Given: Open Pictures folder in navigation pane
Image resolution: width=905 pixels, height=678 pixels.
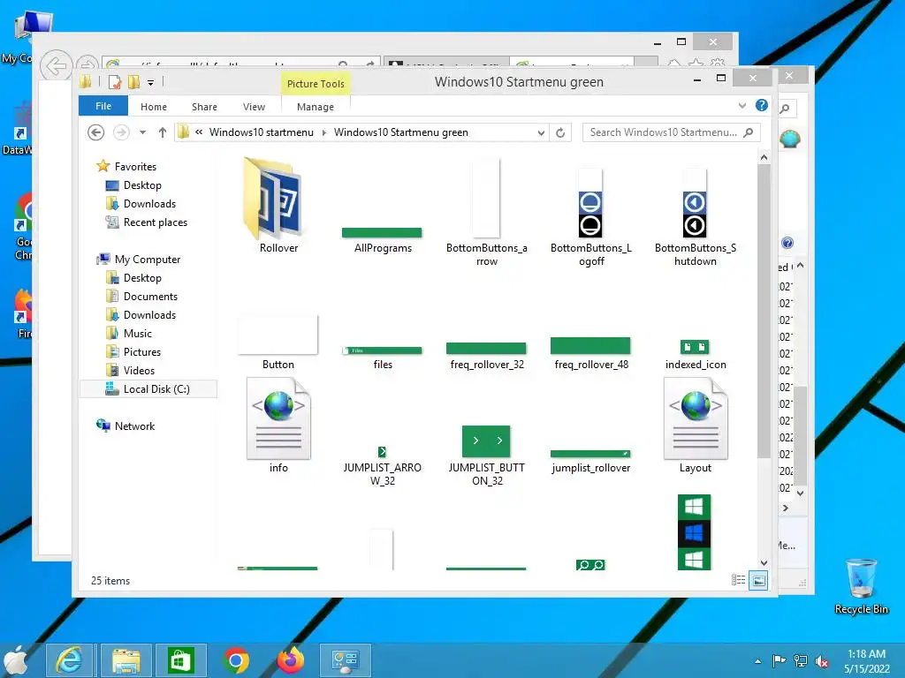Looking at the screenshot, I should click(133, 351).
